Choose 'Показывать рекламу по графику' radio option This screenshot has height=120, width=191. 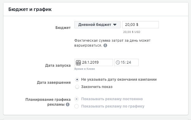[77, 106]
